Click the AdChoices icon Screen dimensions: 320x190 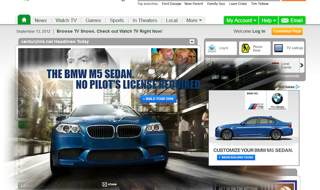298,87
